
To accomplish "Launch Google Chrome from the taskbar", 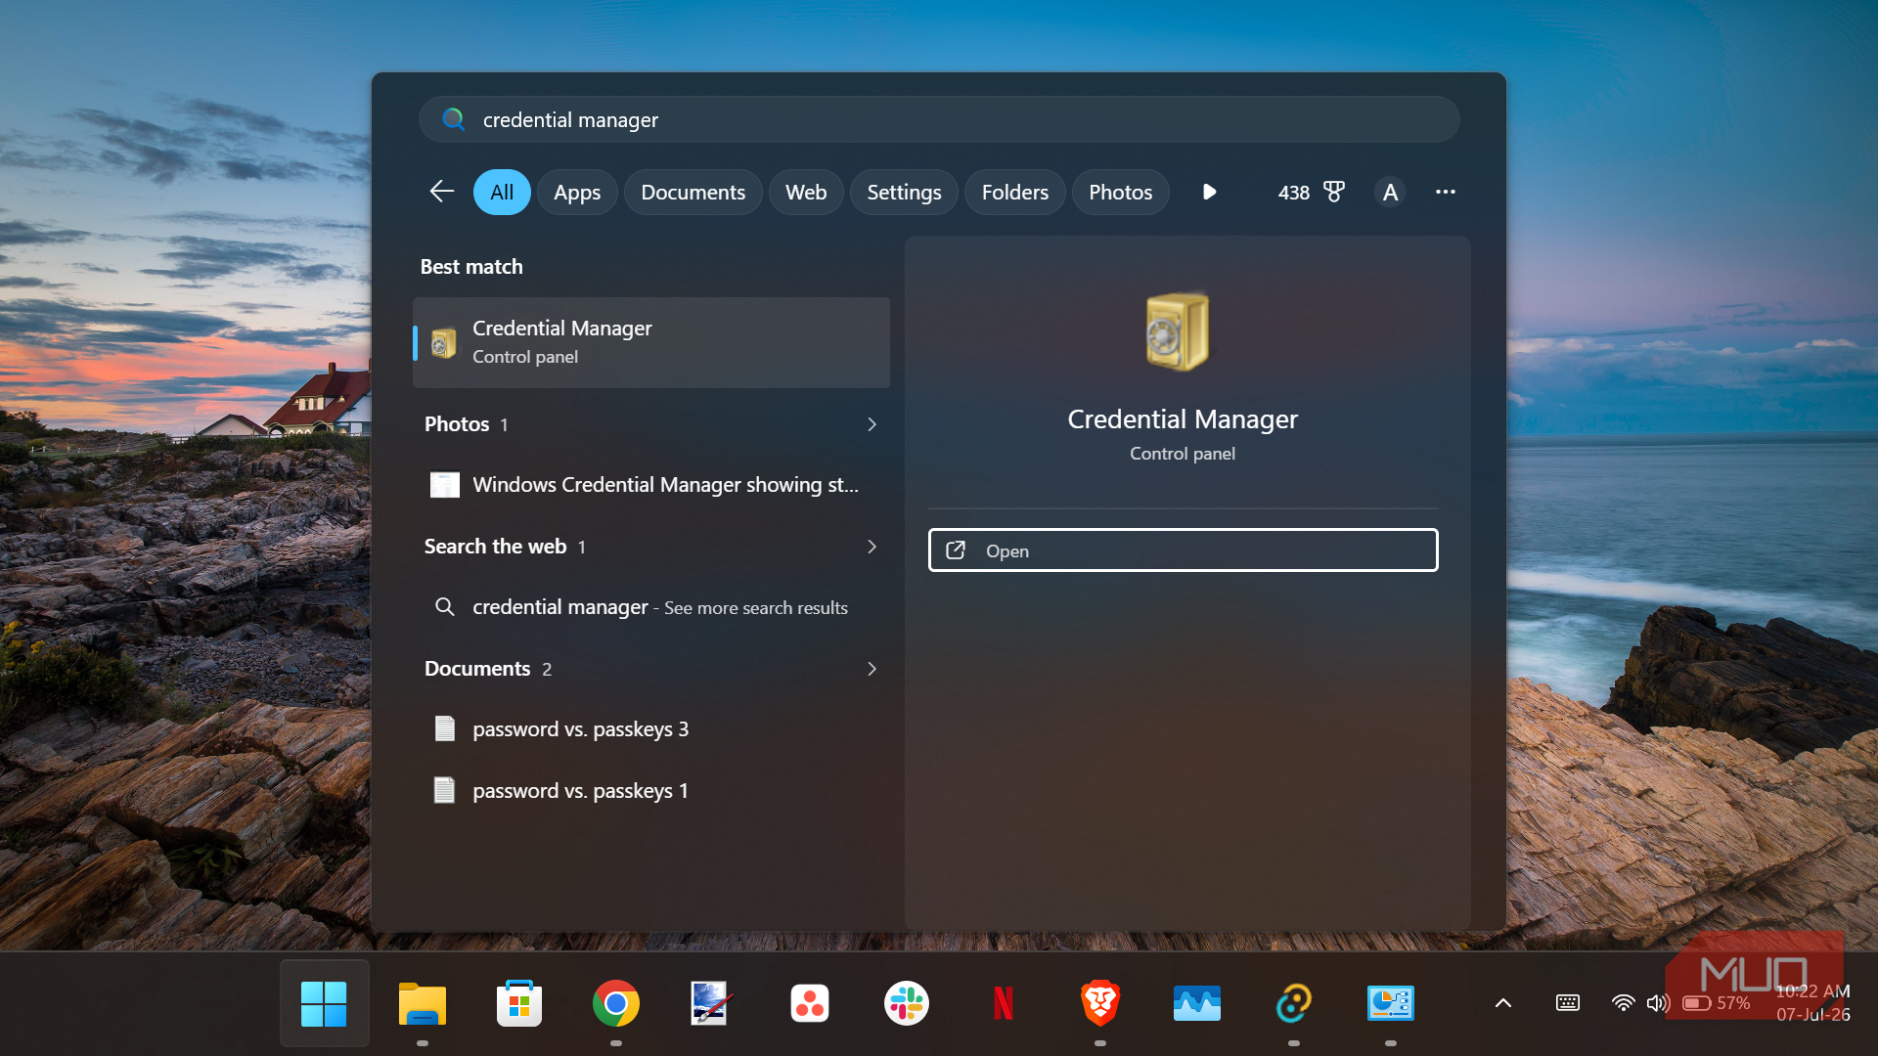I will click(616, 1003).
